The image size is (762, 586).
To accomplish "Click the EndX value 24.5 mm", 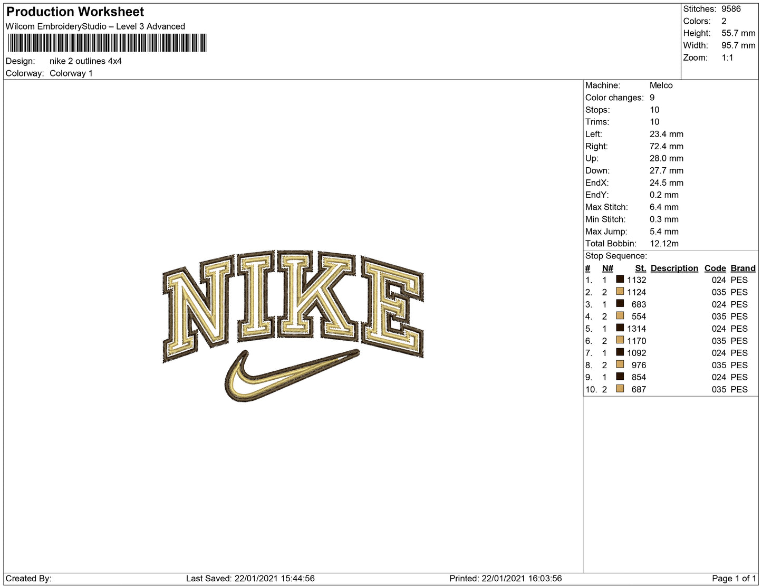I will [x=667, y=182].
